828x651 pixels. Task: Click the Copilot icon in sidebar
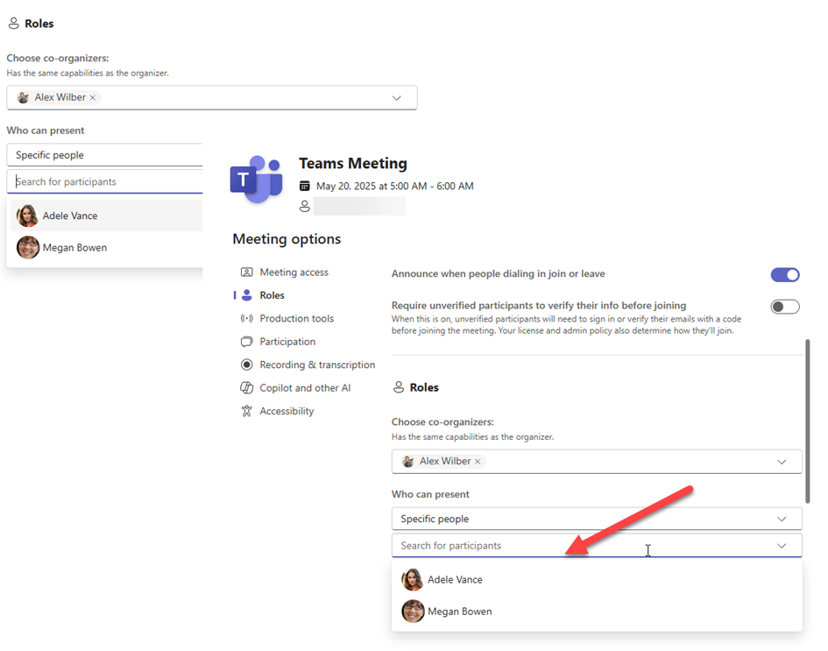click(x=246, y=388)
